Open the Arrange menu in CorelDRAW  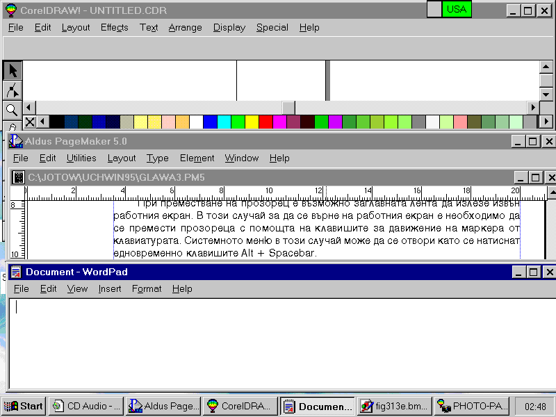tap(185, 28)
